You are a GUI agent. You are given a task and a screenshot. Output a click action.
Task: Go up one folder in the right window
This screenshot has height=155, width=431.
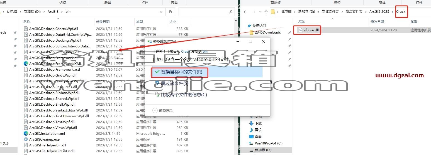[266, 12]
